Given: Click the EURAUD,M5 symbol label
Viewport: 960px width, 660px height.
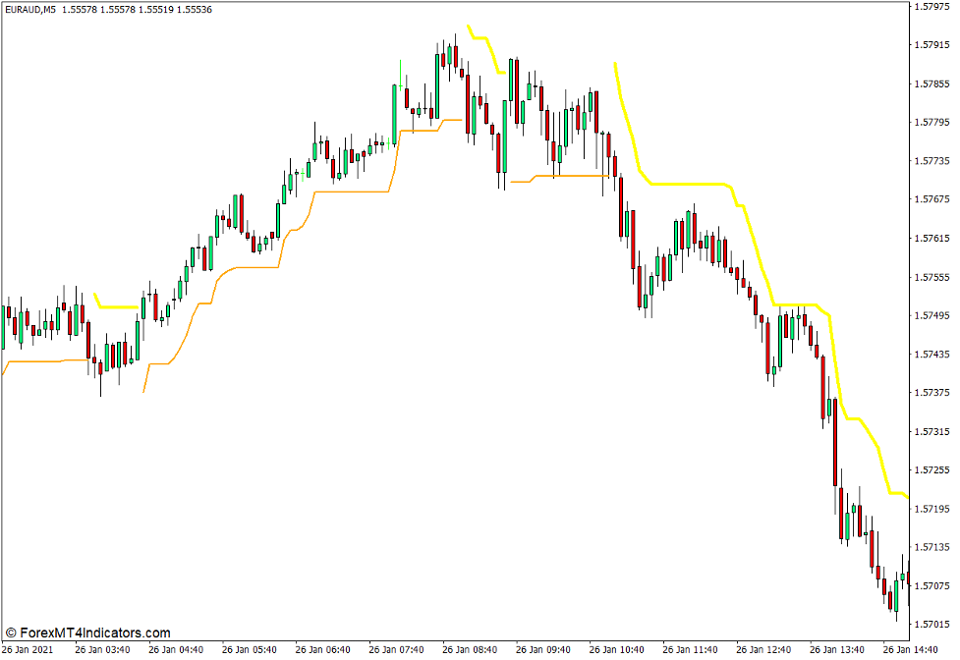Looking at the screenshot, I should click(31, 11).
